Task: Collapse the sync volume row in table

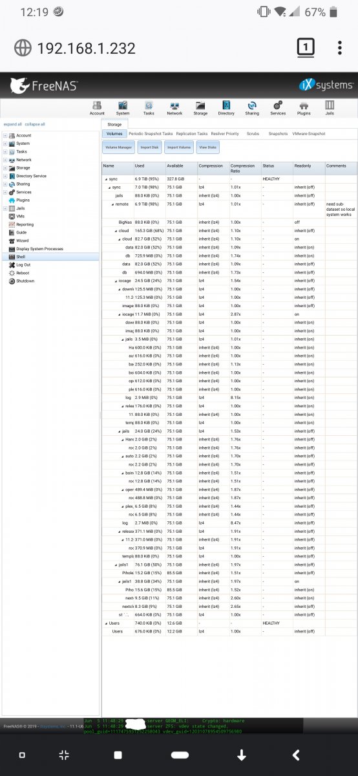Action: (x=106, y=178)
